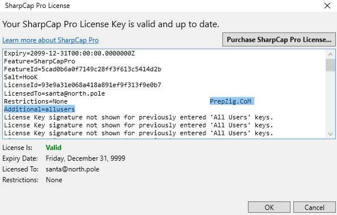Click the LicenseId line in the text box
This screenshot has width=337, height=215.
pyautogui.click(x=82, y=85)
